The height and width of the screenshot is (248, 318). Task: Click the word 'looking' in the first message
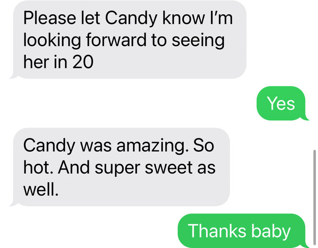pyautogui.click(x=52, y=41)
